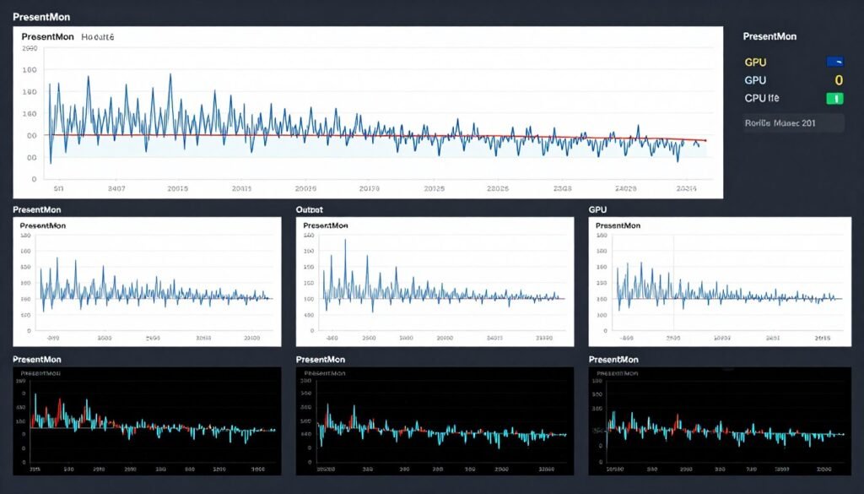The height and width of the screenshot is (494, 864).
Task: Collapse the GPU metrics section
Action: [x=598, y=209]
